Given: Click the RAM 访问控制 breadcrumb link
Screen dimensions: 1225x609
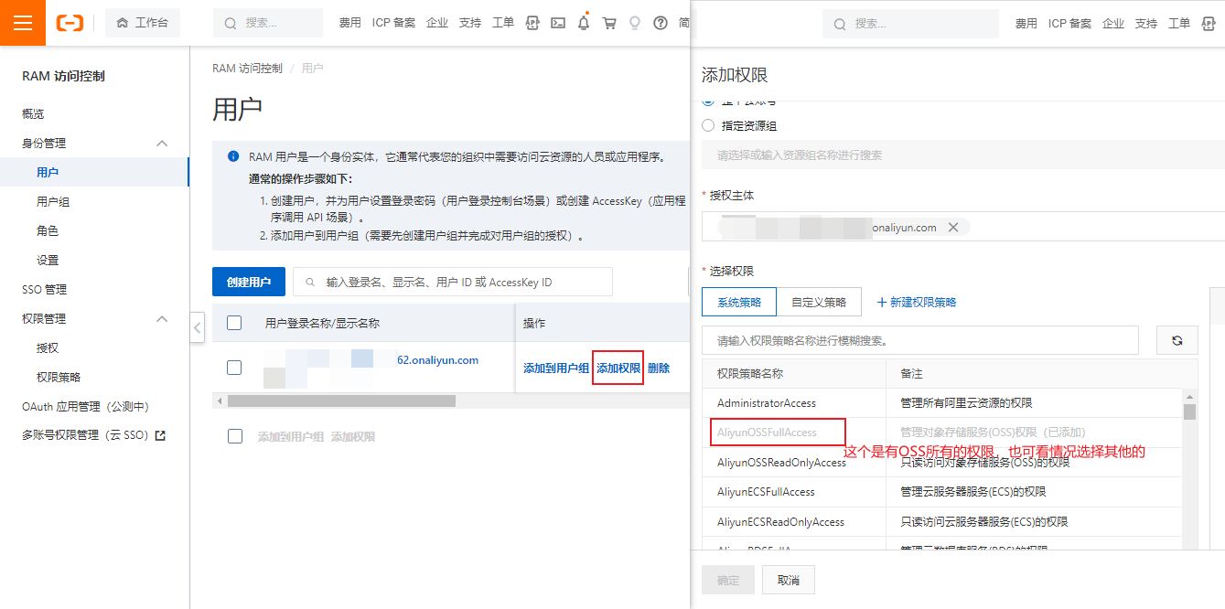Looking at the screenshot, I should pyautogui.click(x=247, y=69).
